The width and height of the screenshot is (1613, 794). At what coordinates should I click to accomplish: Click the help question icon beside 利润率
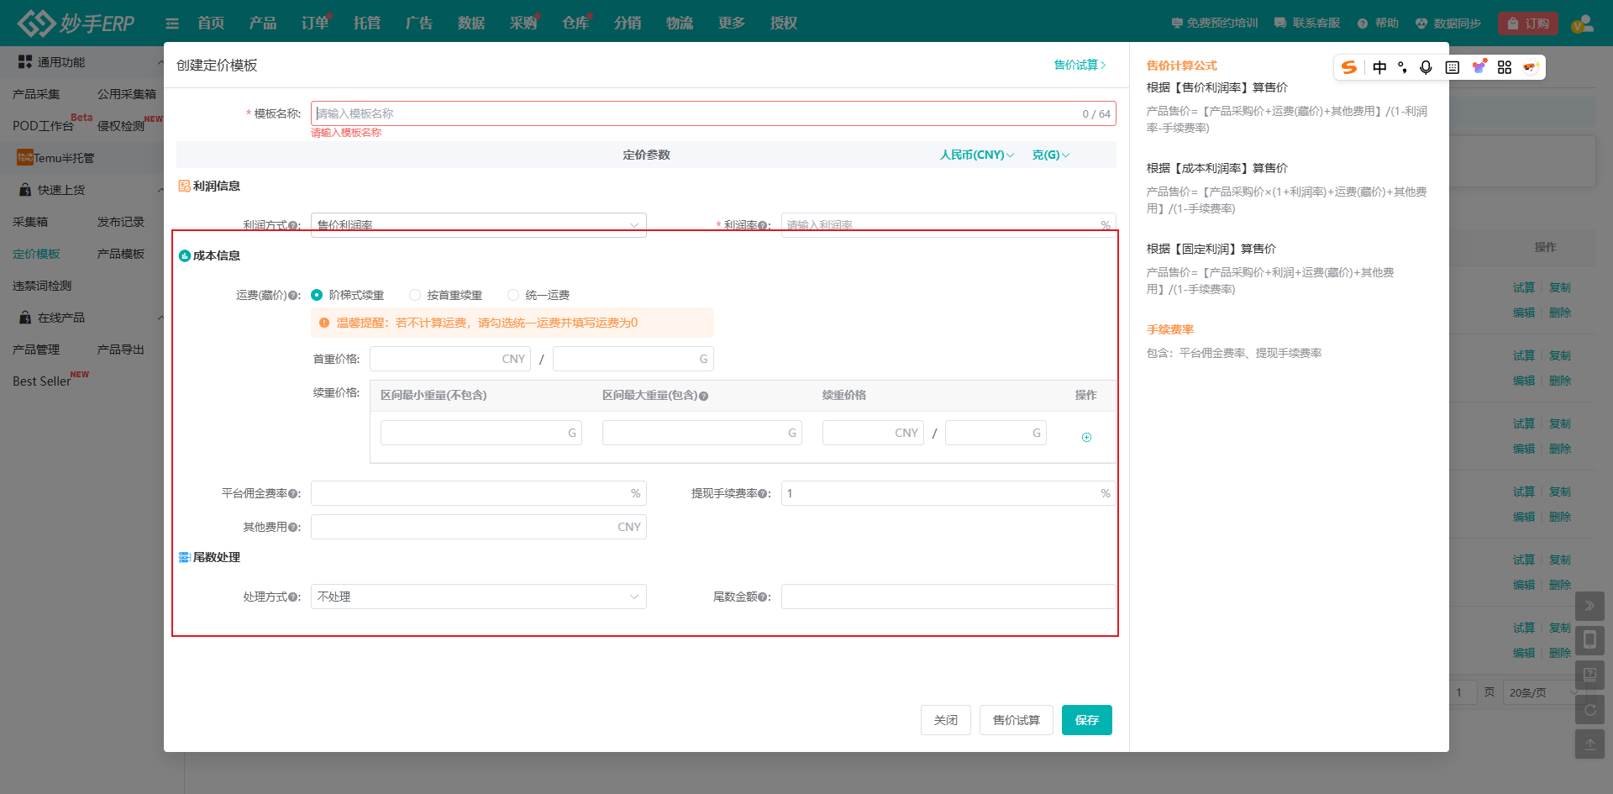763,226
